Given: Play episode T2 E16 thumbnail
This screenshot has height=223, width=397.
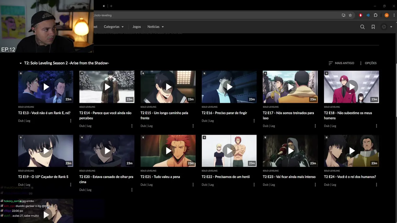Looking at the screenshot, I should (229, 87).
